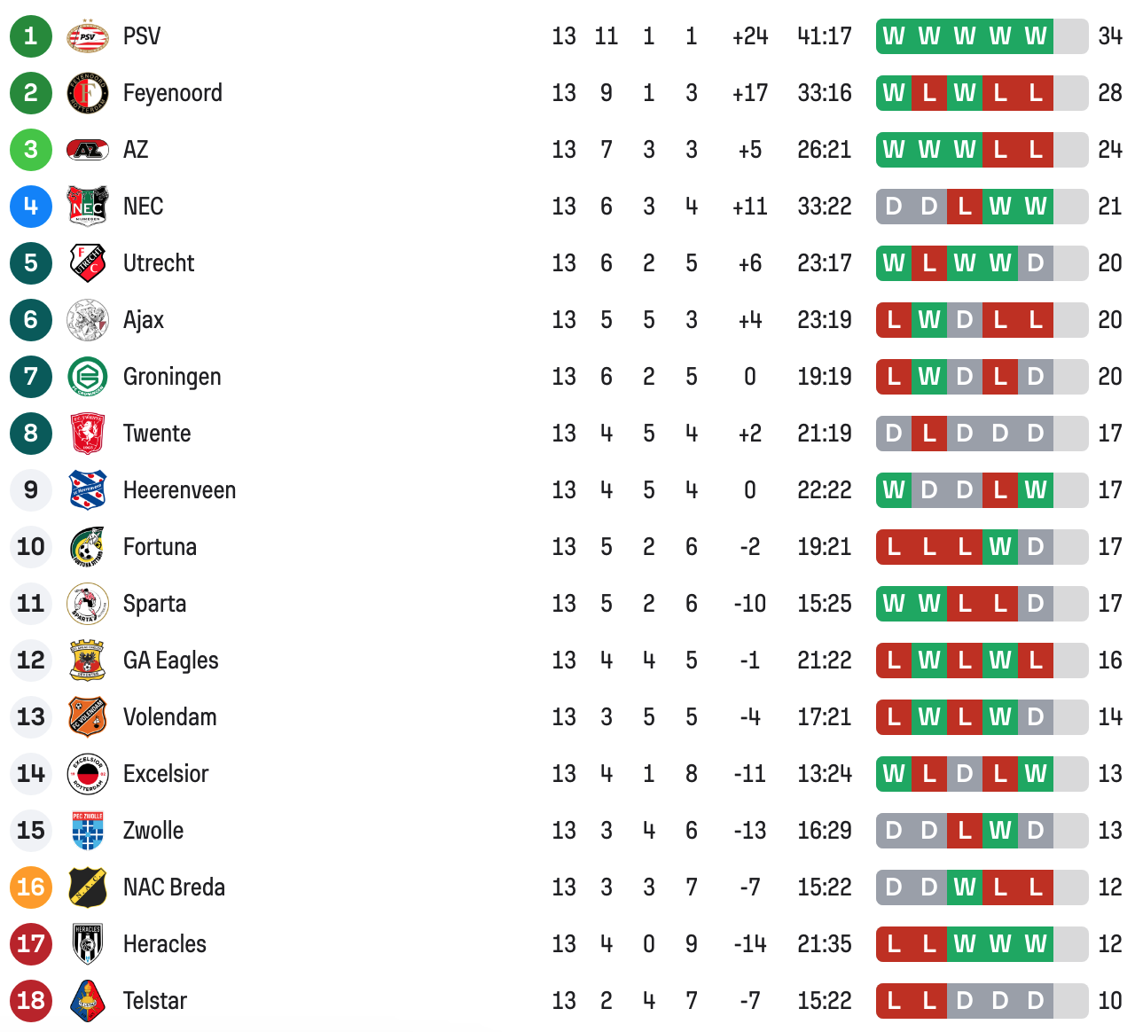Image resolution: width=1135 pixels, height=1032 pixels.
Task: Click PSV's most recent W form result
Action: [1036, 36]
